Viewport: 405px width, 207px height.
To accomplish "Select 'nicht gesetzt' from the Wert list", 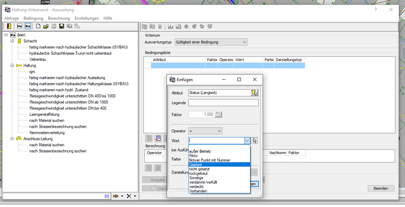I will 219,169.
